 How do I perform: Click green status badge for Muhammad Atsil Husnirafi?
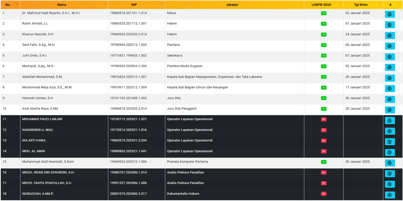pos(324,162)
